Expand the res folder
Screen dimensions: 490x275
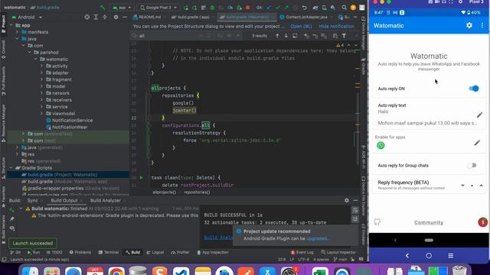point(17,154)
